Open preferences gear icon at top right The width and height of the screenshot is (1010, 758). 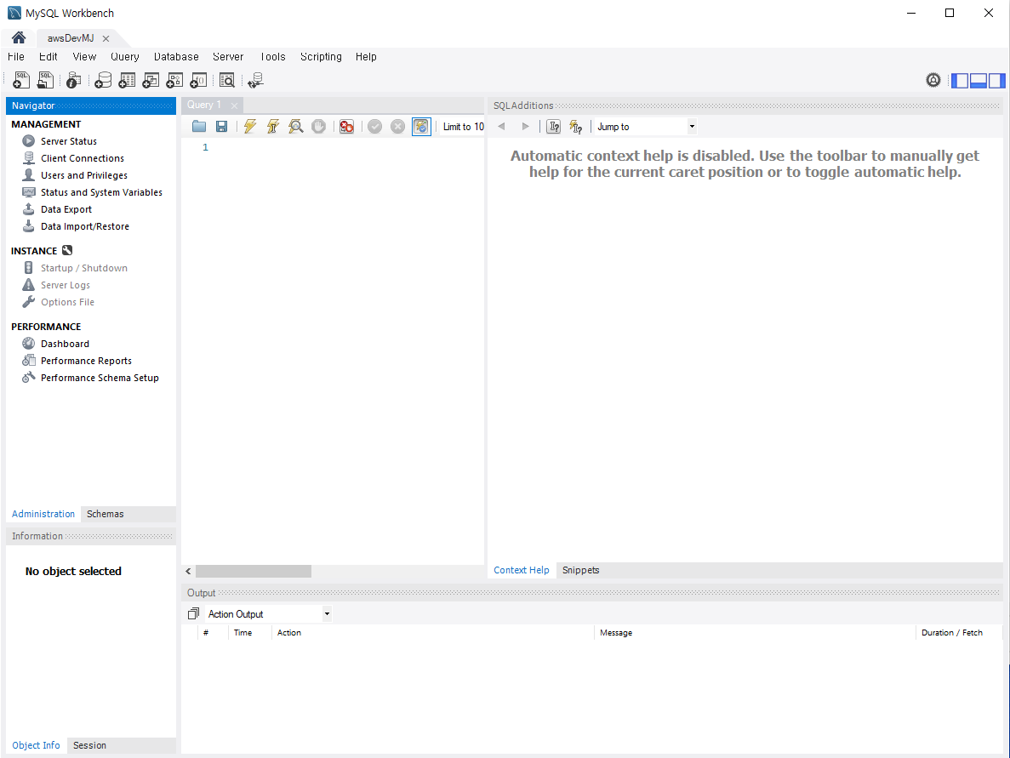(x=933, y=80)
